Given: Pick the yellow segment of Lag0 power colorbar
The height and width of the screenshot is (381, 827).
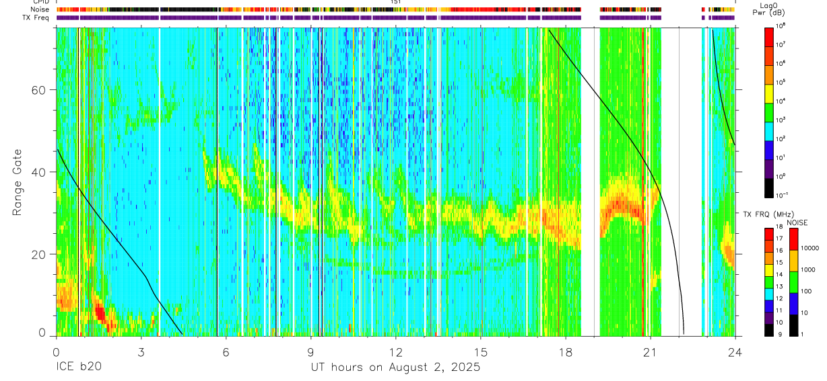Looking at the screenshot, I should (x=769, y=93).
